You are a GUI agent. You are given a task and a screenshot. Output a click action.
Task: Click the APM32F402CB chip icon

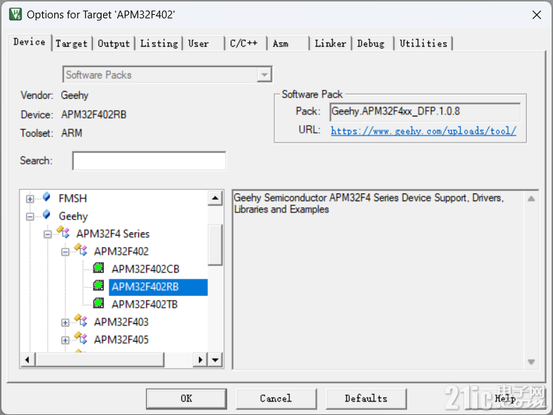(99, 268)
